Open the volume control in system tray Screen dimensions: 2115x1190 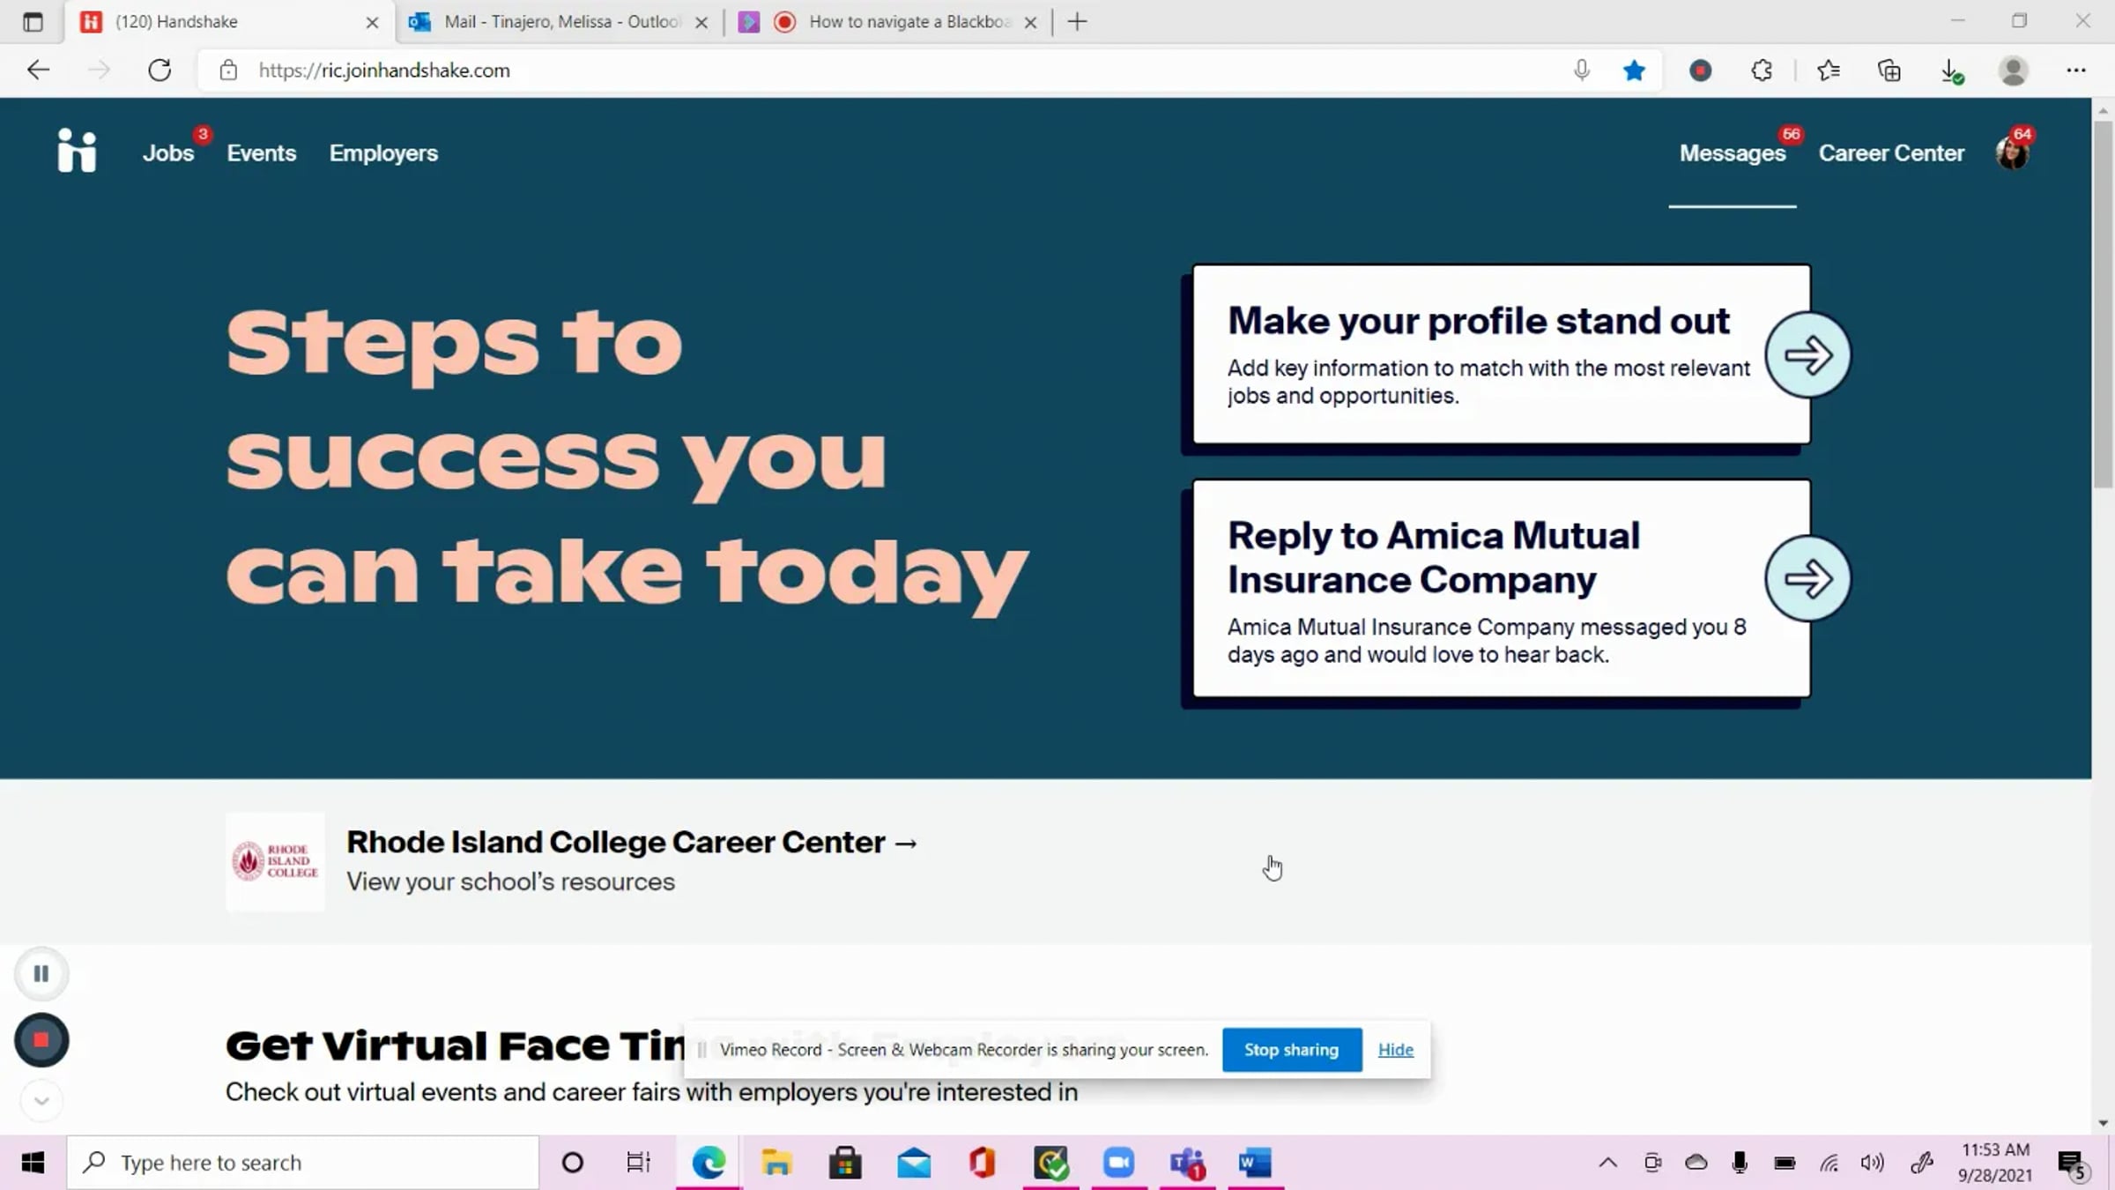tap(1873, 1164)
